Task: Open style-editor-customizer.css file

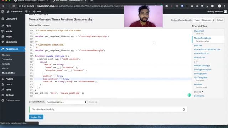Action: pyautogui.click(x=207, y=49)
